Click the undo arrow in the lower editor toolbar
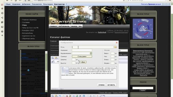Viewport: 173px width, 97px height. click(x=60, y=96)
